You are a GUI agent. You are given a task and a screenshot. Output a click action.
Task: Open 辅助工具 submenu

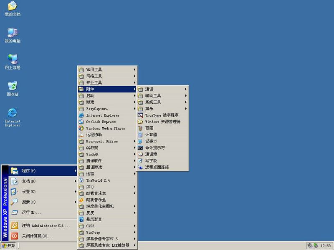pyautogui.click(x=163, y=96)
